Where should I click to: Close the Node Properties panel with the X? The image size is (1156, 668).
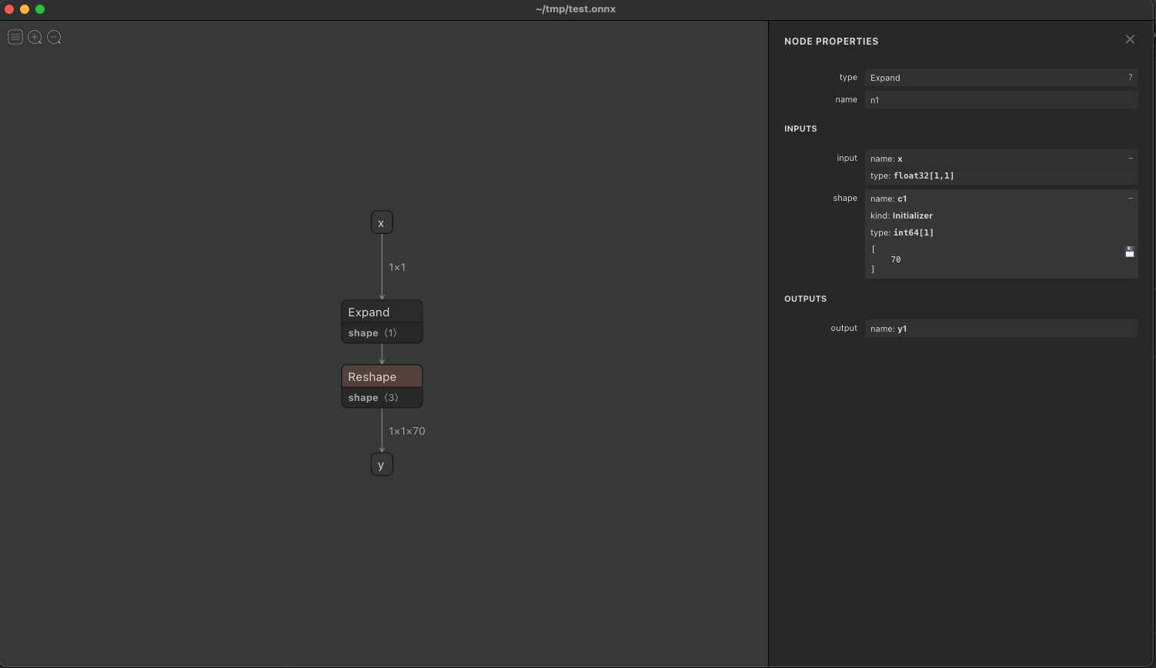[x=1129, y=38]
